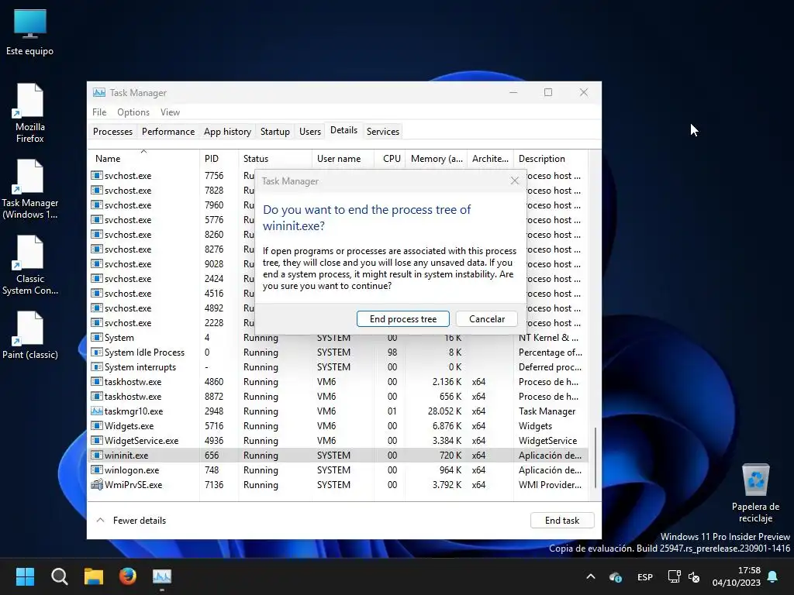Select svchost.exe icon with PID 2228
This screenshot has height=595, width=794.
click(97, 323)
